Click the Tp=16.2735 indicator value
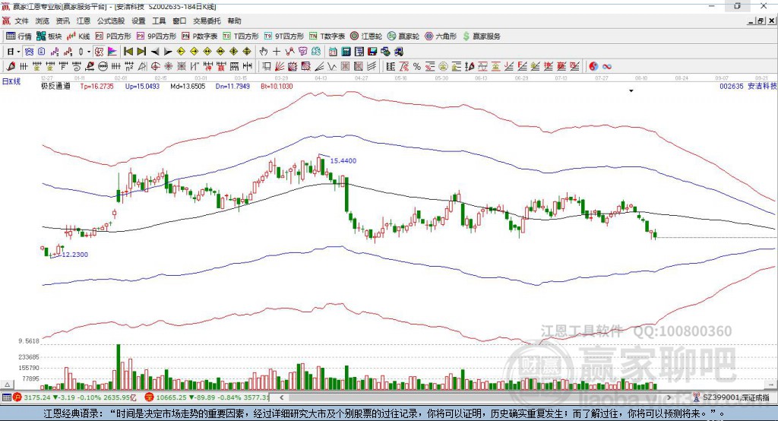This screenshot has width=778, height=421. pos(97,87)
